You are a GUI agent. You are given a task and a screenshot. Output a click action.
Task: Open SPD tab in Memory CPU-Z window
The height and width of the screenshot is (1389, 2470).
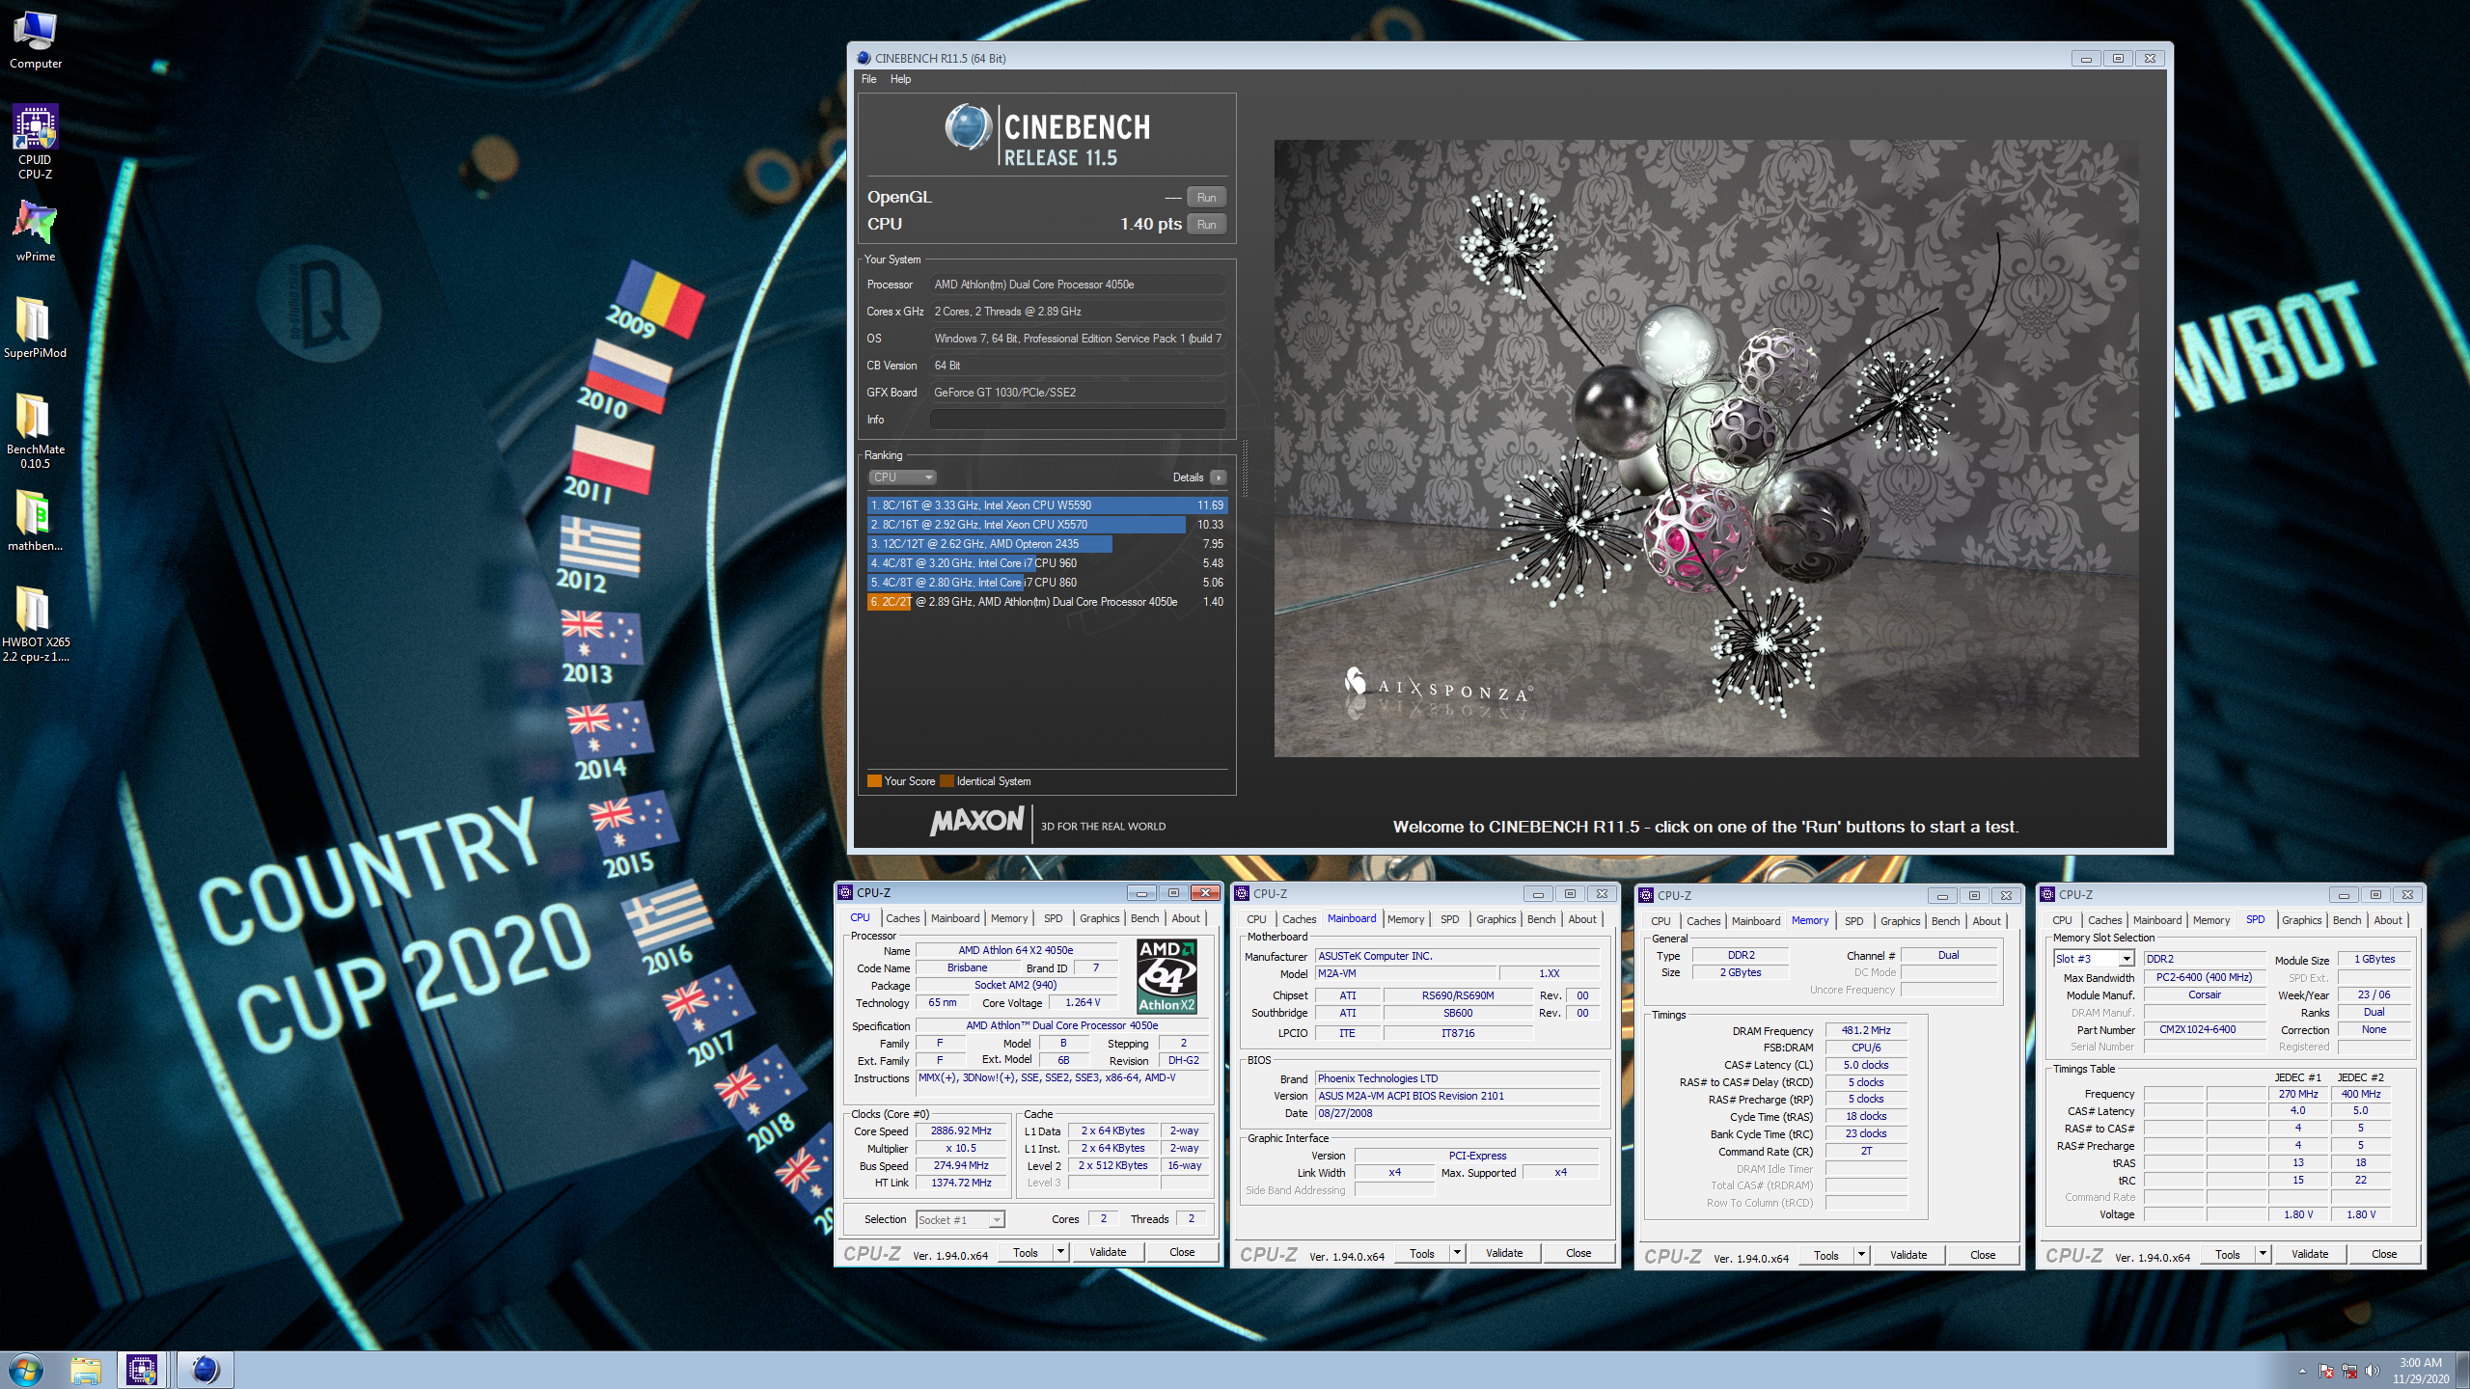1853,921
